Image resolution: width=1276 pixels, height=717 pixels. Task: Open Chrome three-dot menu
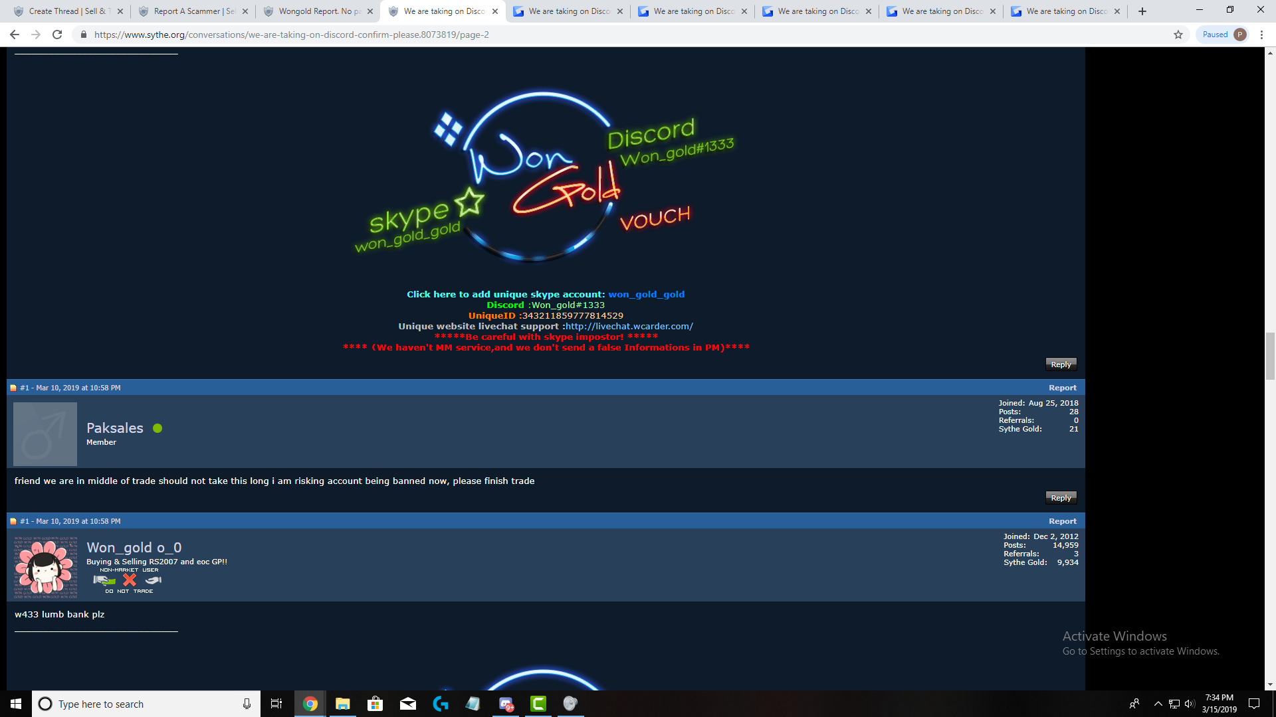1261,35
